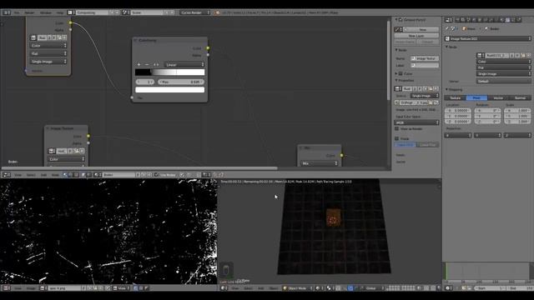Click the timeline editor type icon

tap(449, 288)
